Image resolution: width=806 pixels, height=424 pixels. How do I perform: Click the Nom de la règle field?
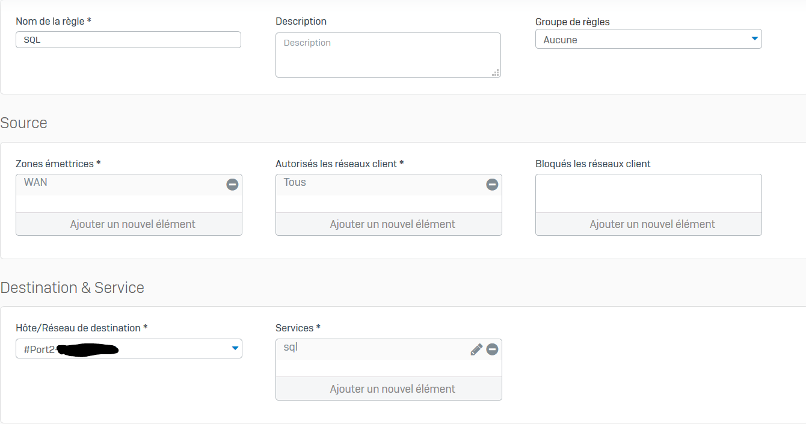point(128,40)
